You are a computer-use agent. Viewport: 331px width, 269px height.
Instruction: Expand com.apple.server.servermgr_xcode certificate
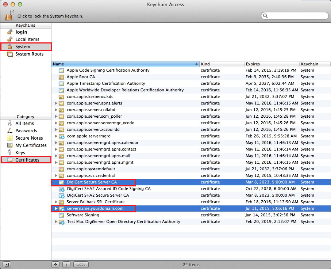[x=56, y=123]
